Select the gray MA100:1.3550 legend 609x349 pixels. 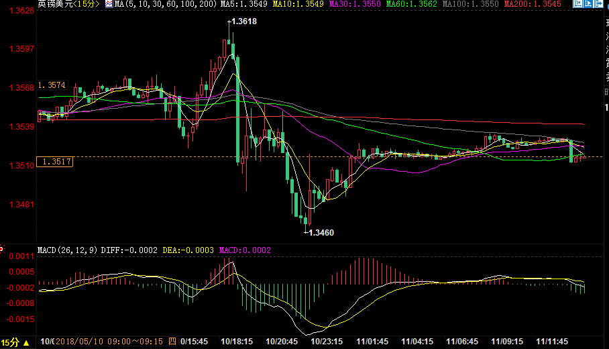point(471,4)
